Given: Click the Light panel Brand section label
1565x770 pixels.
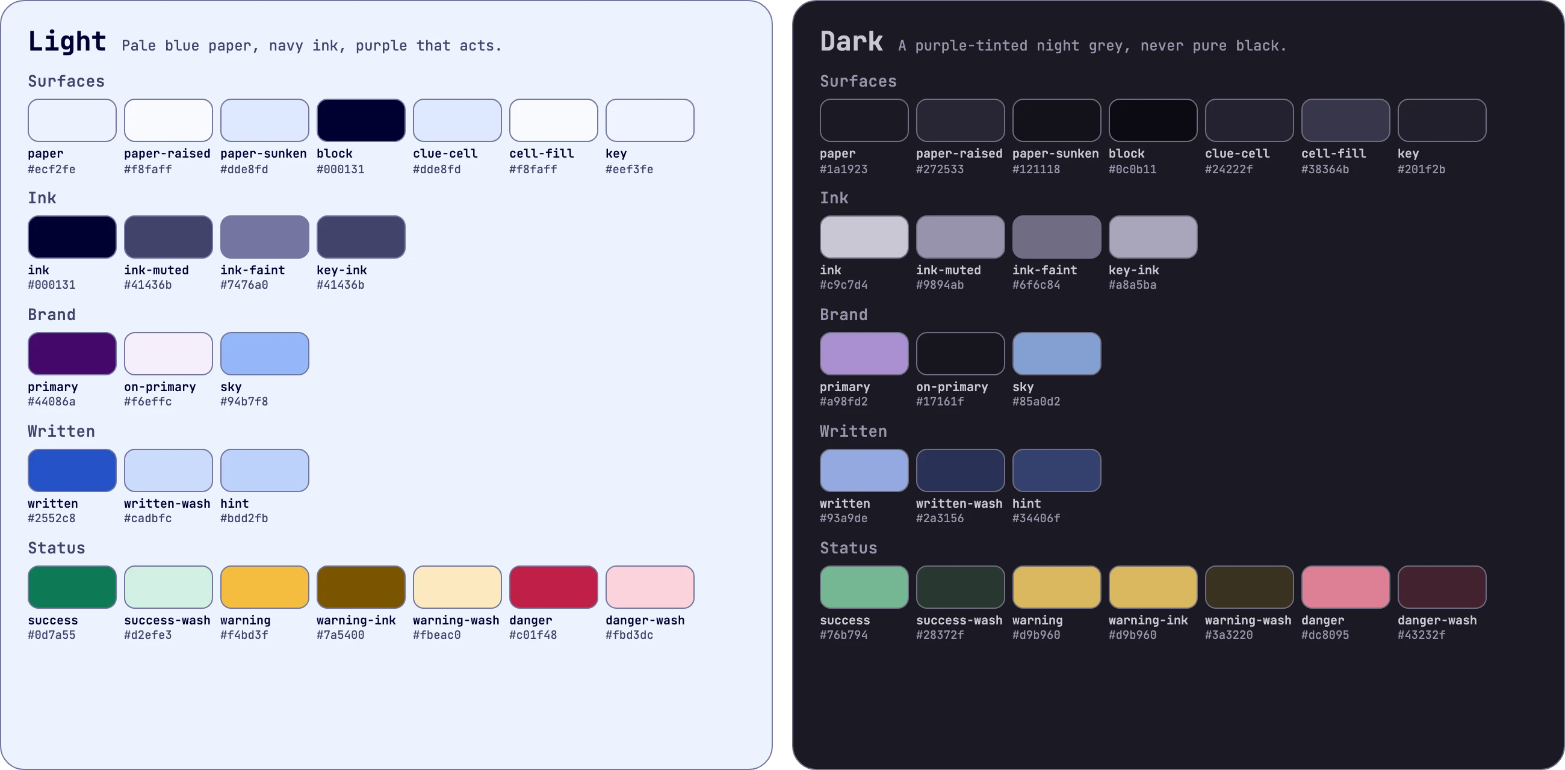Looking at the screenshot, I should pos(52,315).
